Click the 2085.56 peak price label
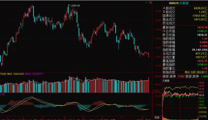The width and height of the screenshot is (208, 120). click(x=75, y=6)
